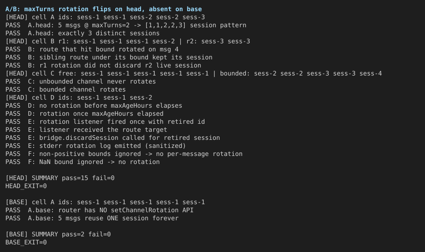Click 'r1 rotation did not discard r2' line
This screenshot has height=252, width=425.
(103, 66)
